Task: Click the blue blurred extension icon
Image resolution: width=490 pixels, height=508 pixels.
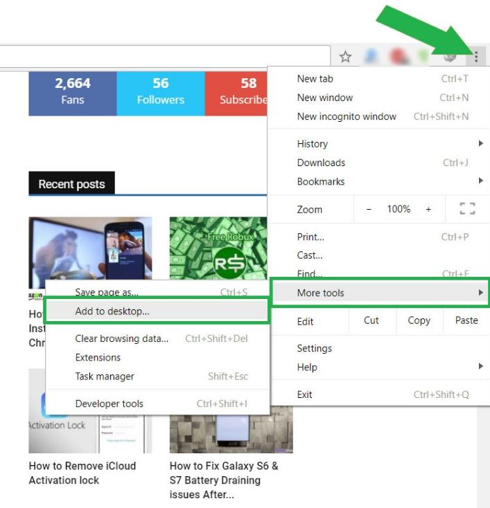Action: 371,57
